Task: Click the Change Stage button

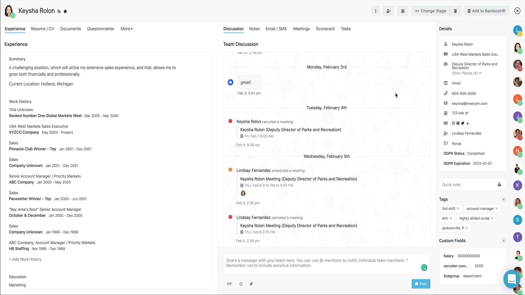Action: pyautogui.click(x=431, y=11)
